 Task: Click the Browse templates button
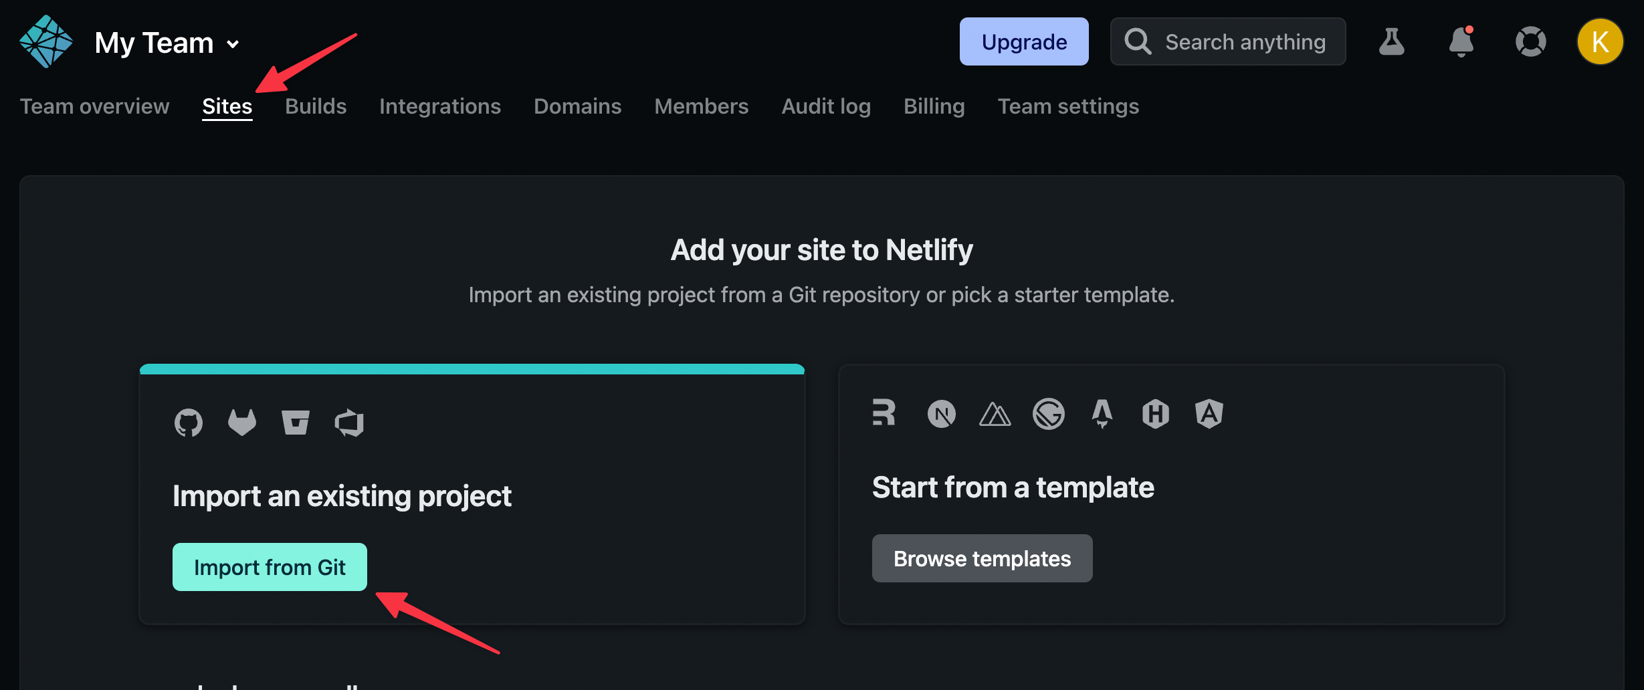[x=982, y=558]
